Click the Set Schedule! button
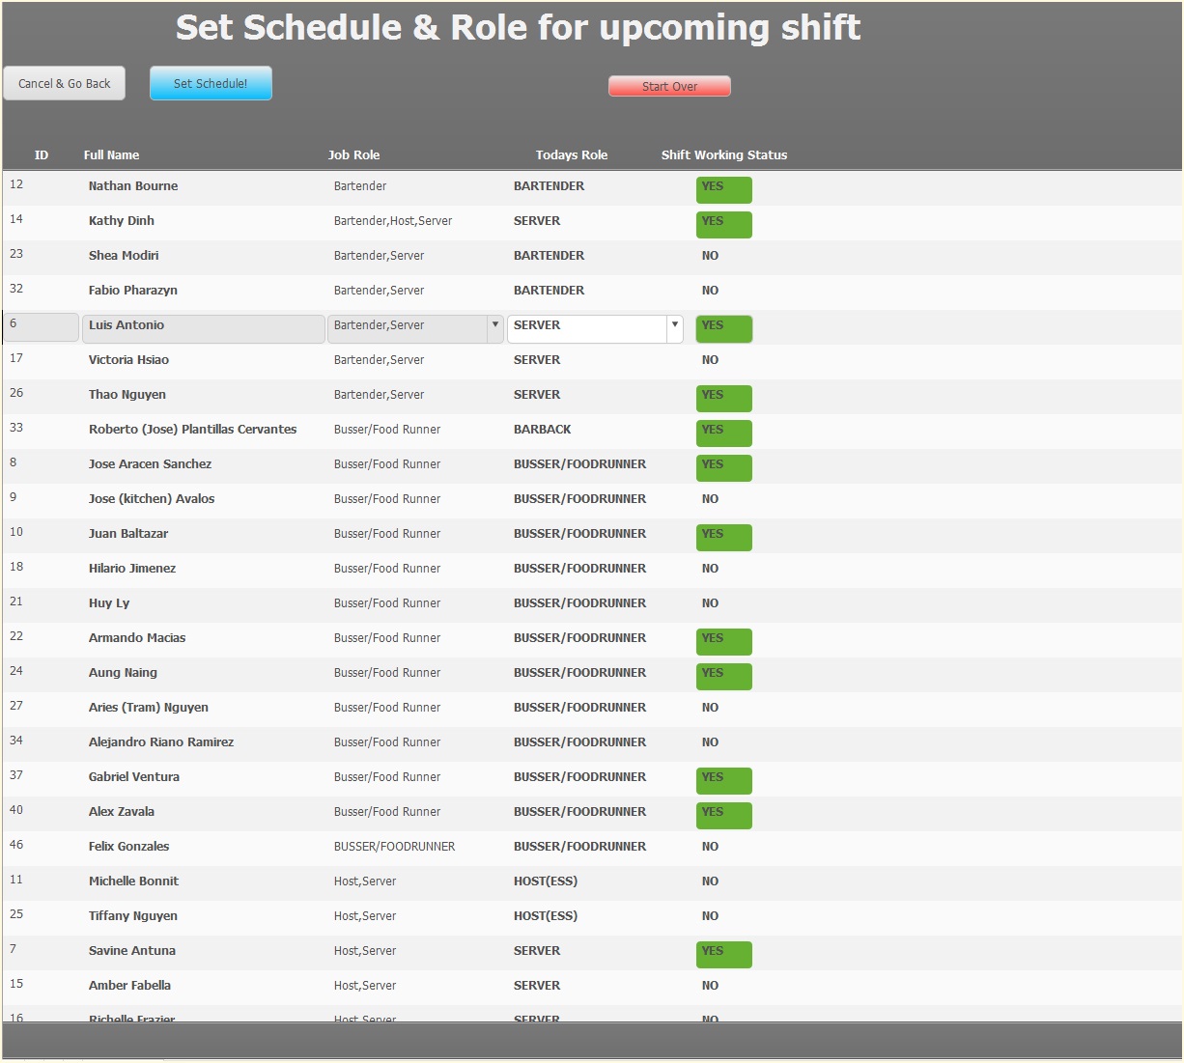 pos(211,83)
